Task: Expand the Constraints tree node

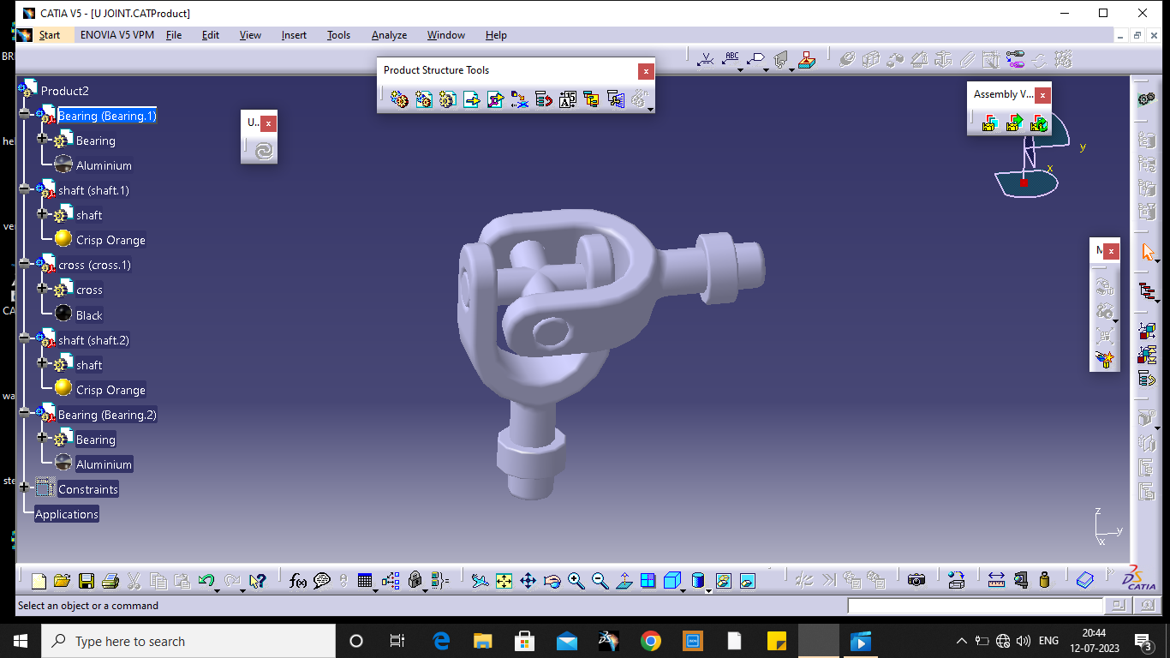Action: pos(24,486)
